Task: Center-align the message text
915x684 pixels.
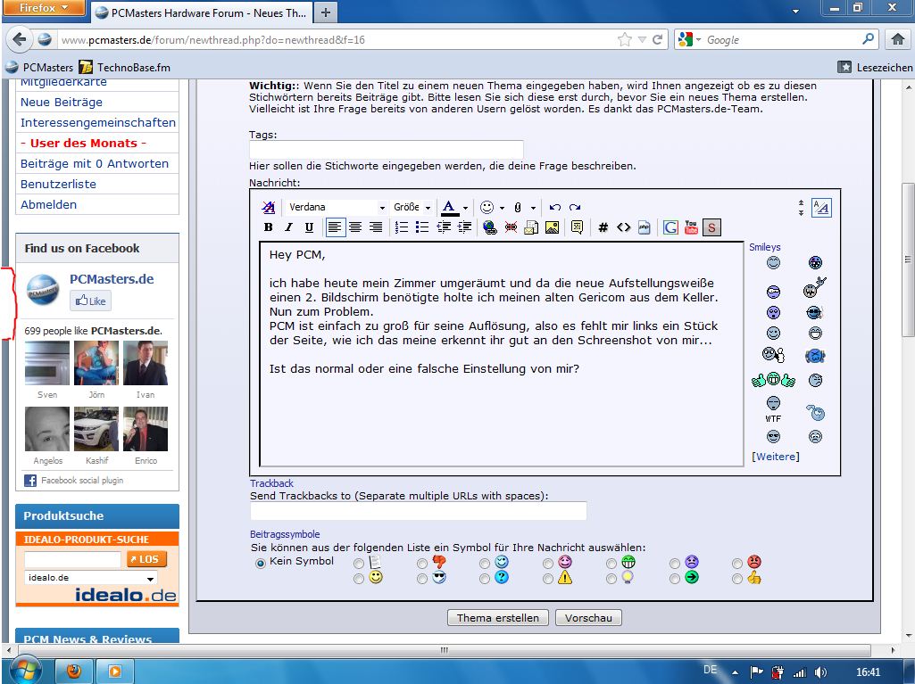Action: 355,227
